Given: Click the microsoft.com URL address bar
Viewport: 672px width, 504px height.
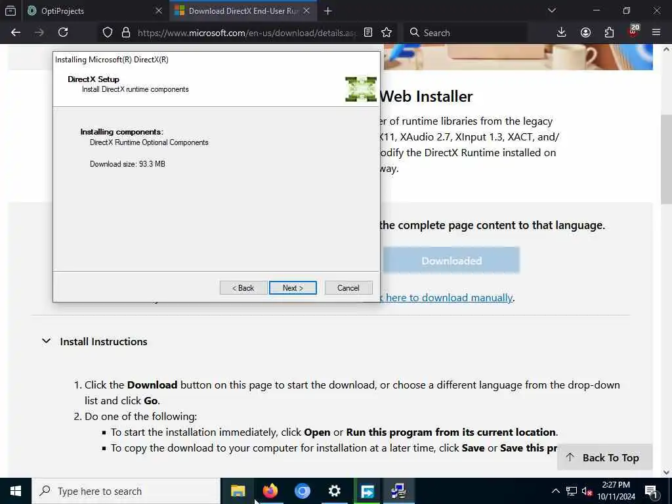Looking at the screenshot, I should 247,33.
